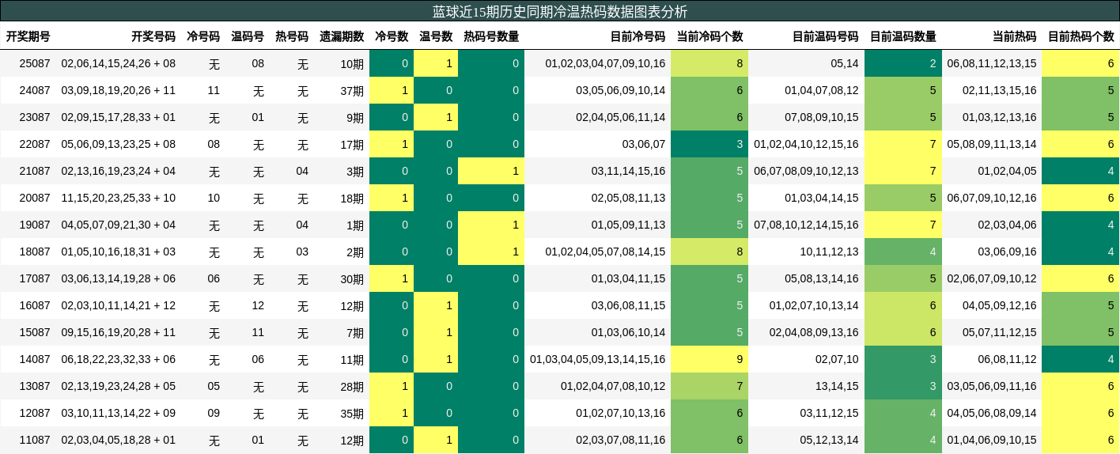The width and height of the screenshot is (1120, 454).
Task: Click draw numbers 03,10,11,13,14,22 + 09
Action: [x=119, y=413]
